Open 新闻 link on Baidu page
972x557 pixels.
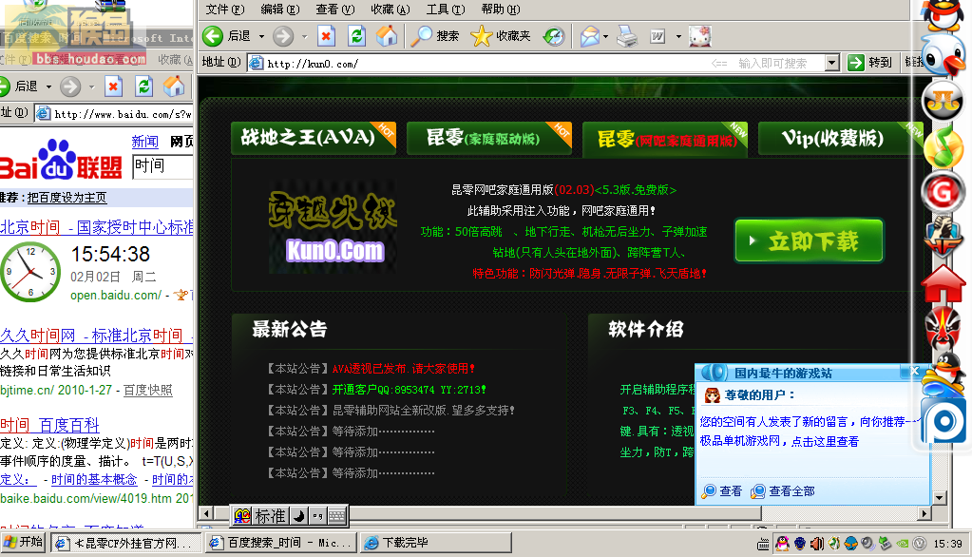[145, 142]
